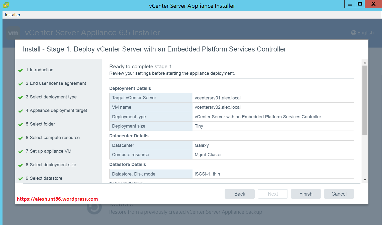Click the Cancel button

[x=339, y=194]
